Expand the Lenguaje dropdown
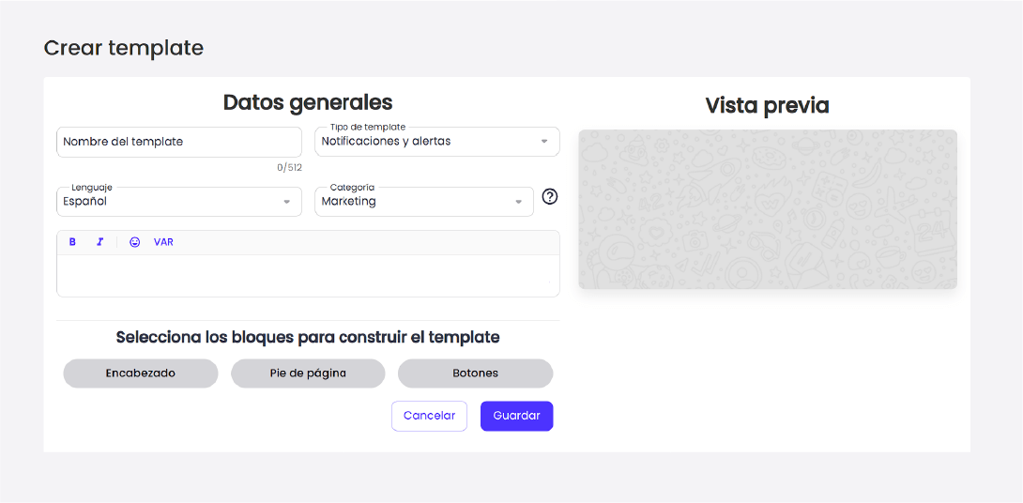This screenshot has width=1023, height=503. pos(178,202)
